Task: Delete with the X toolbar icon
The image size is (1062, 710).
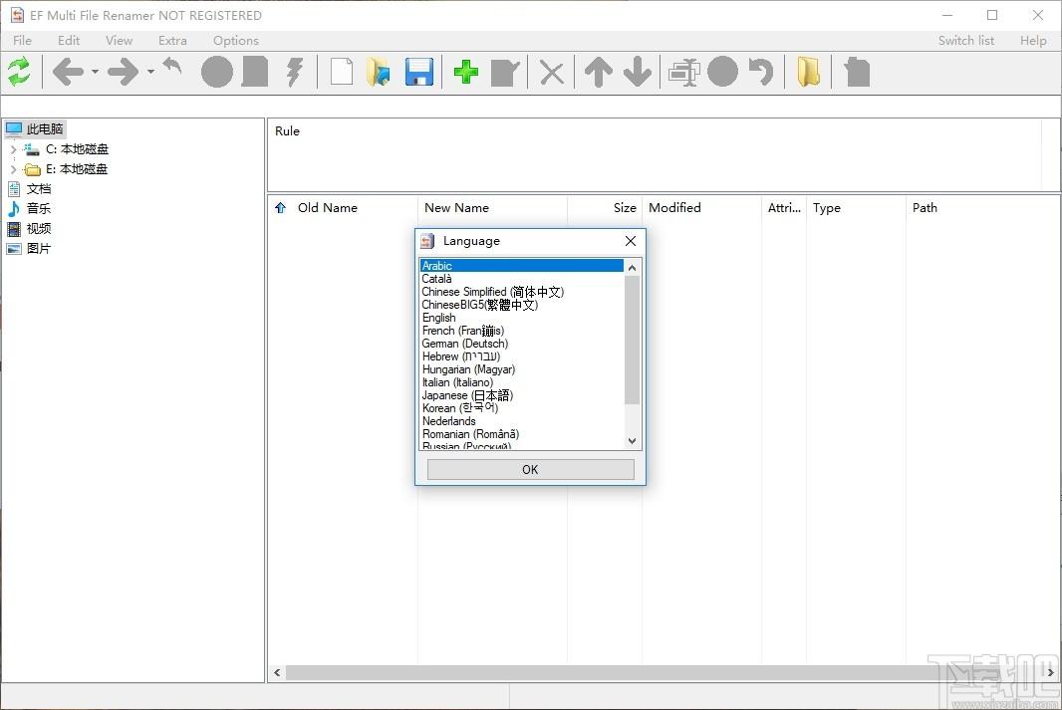Action: click(x=552, y=73)
